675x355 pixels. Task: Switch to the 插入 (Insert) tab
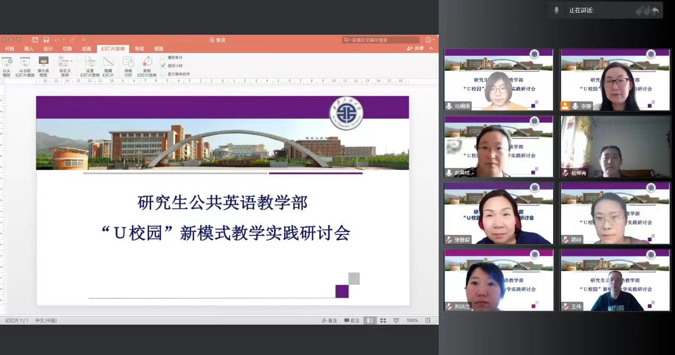tap(29, 48)
